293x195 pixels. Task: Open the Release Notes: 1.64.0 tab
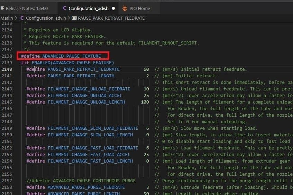(x=27, y=8)
